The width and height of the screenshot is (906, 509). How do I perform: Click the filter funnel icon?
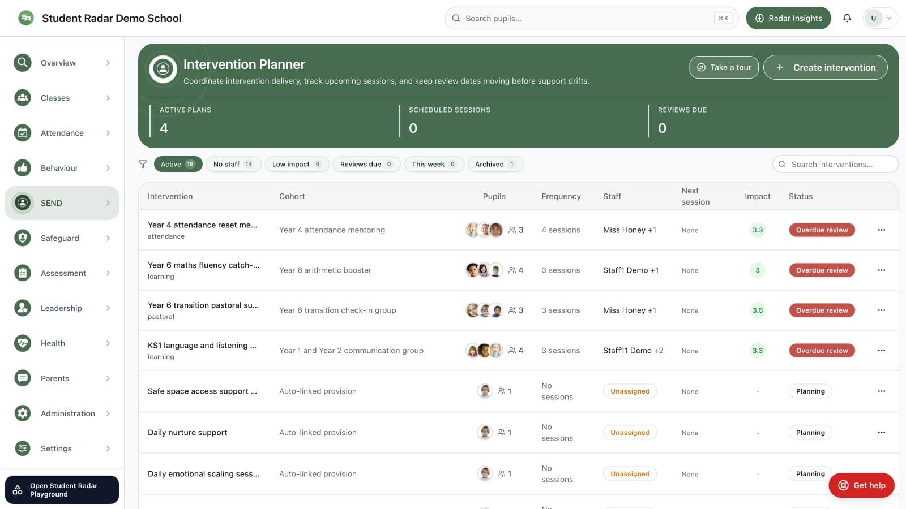click(x=143, y=164)
